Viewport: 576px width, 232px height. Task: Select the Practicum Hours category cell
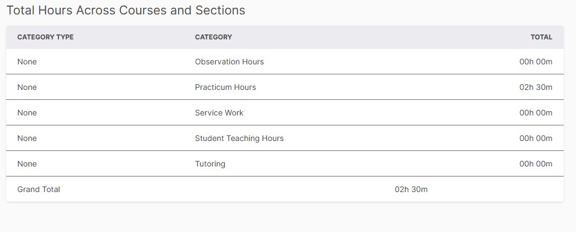pyautogui.click(x=225, y=87)
